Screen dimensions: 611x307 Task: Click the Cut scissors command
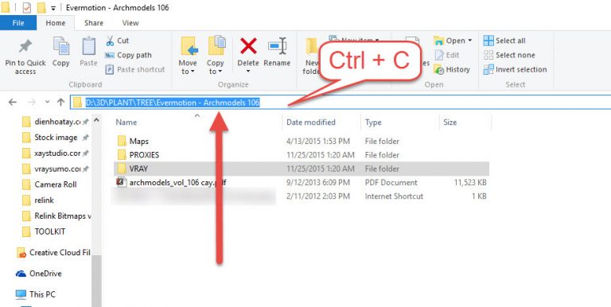coord(117,41)
